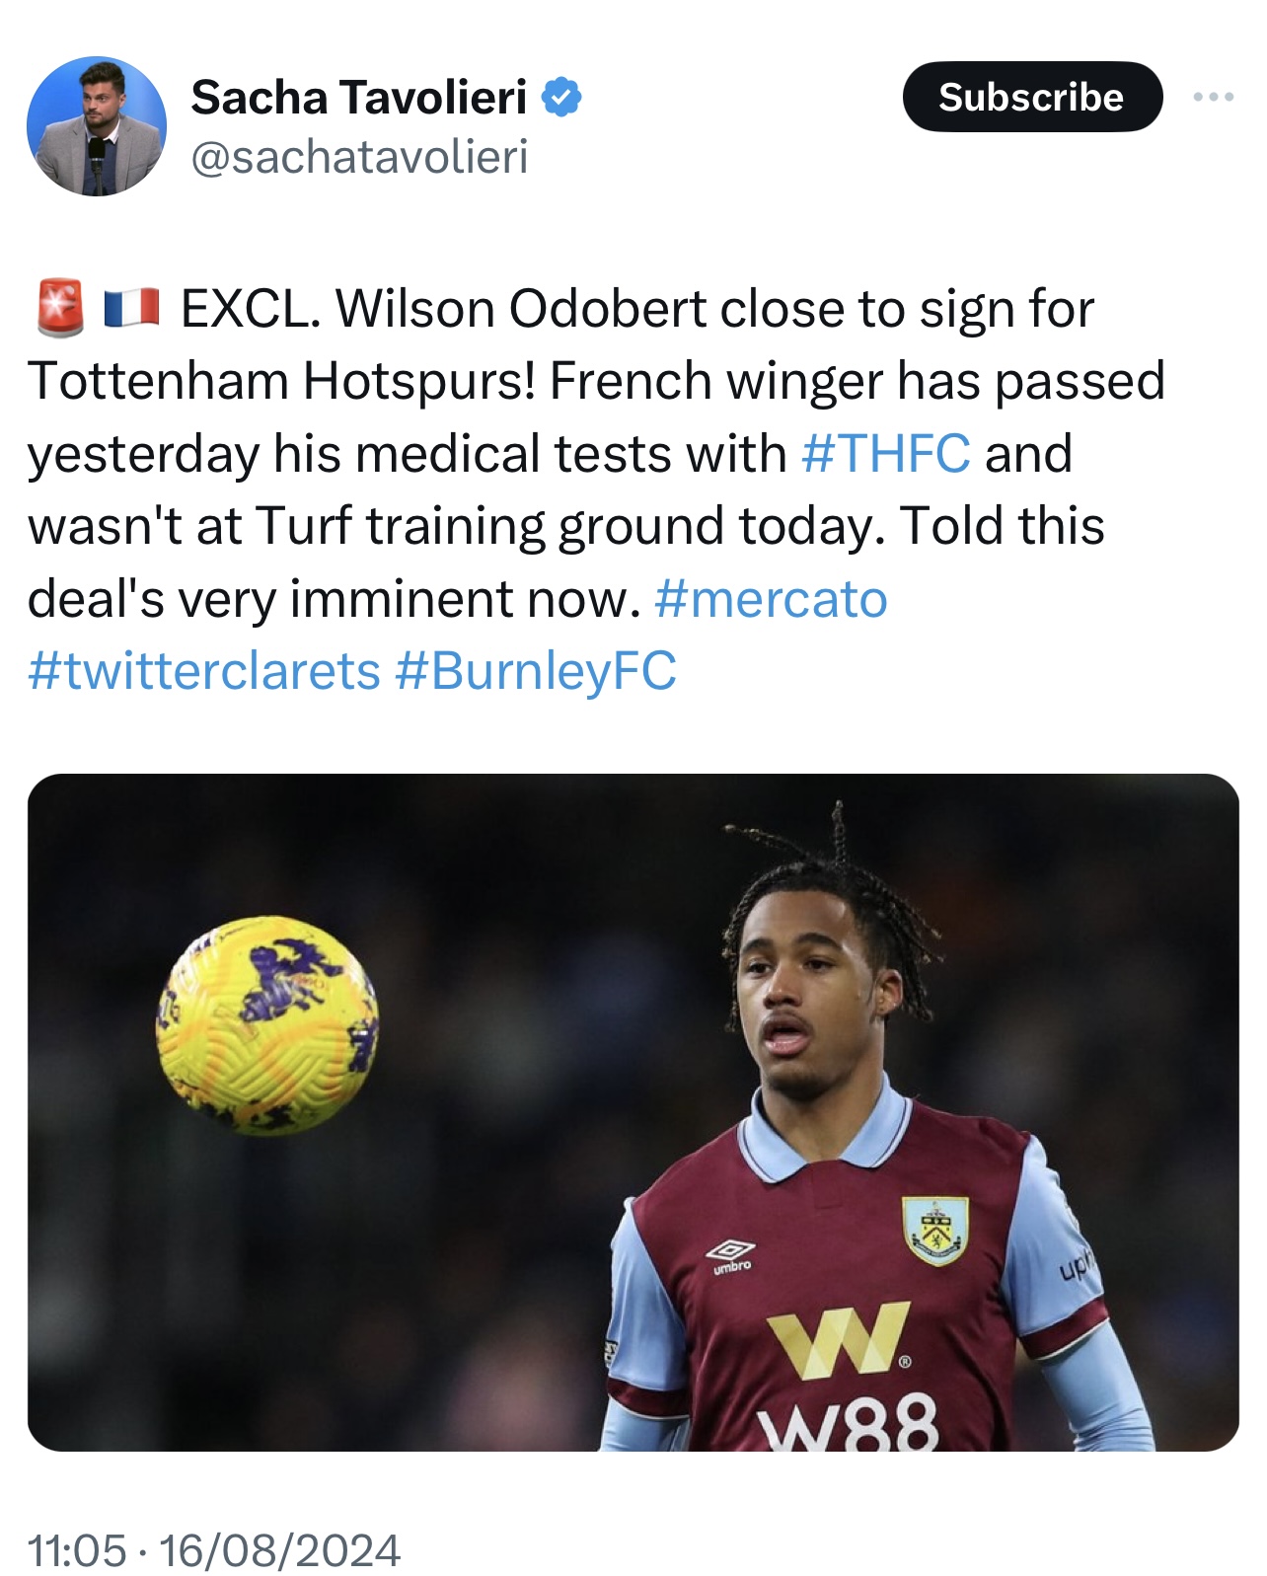Open the #mercato hashtag
The image size is (1267, 1576).
[770, 599]
